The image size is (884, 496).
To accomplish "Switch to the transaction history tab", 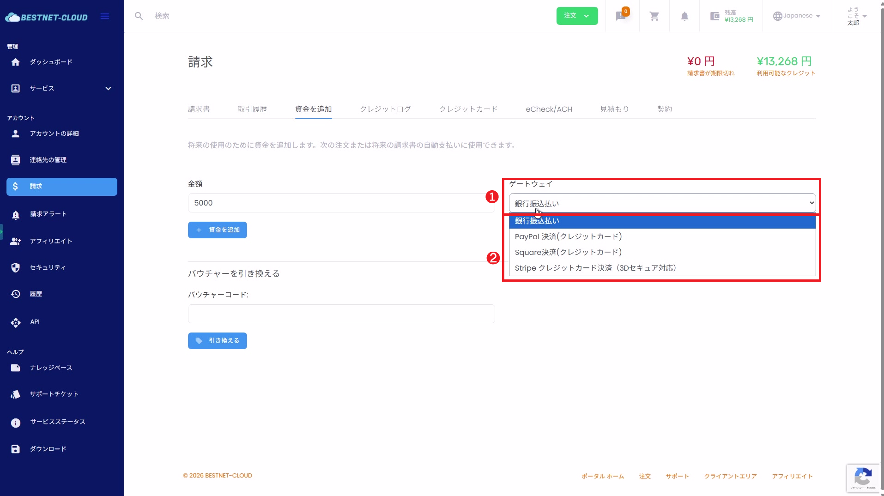I will 252,109.
